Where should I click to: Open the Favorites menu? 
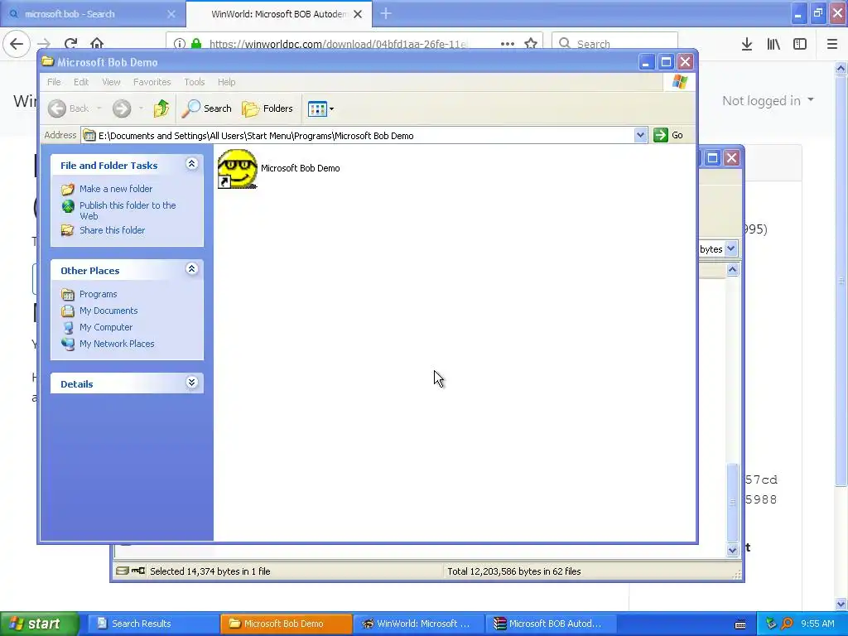pos(152,82)
